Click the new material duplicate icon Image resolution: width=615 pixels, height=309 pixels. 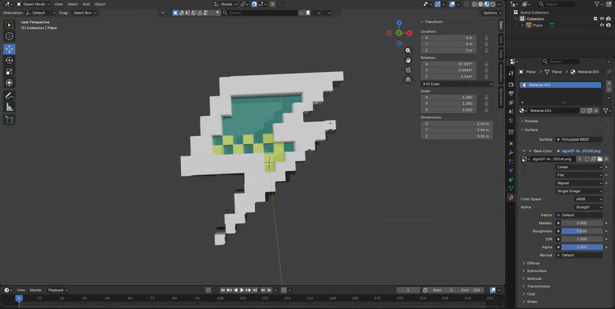click(590, 111)
